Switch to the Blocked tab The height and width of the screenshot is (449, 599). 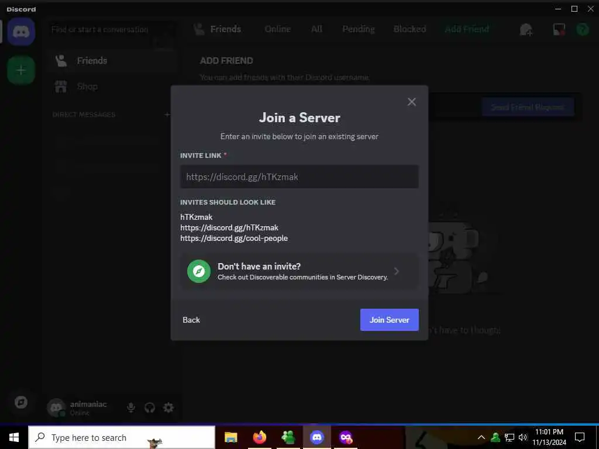tap(409, 29)
